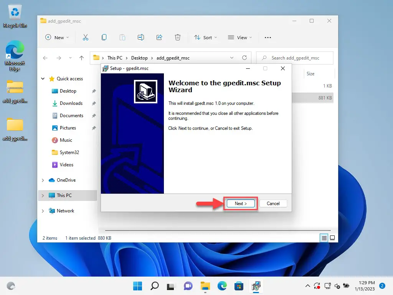The height and width of the screenshot is (295, 393).
Task: Switch to large thumbnails view icon
Action: (x=332, y=238)
